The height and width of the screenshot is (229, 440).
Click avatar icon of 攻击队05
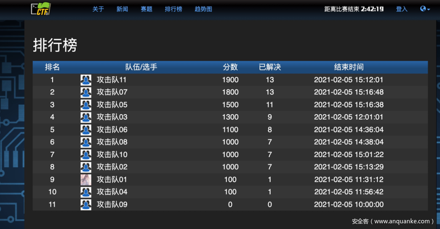coord(86,105)
